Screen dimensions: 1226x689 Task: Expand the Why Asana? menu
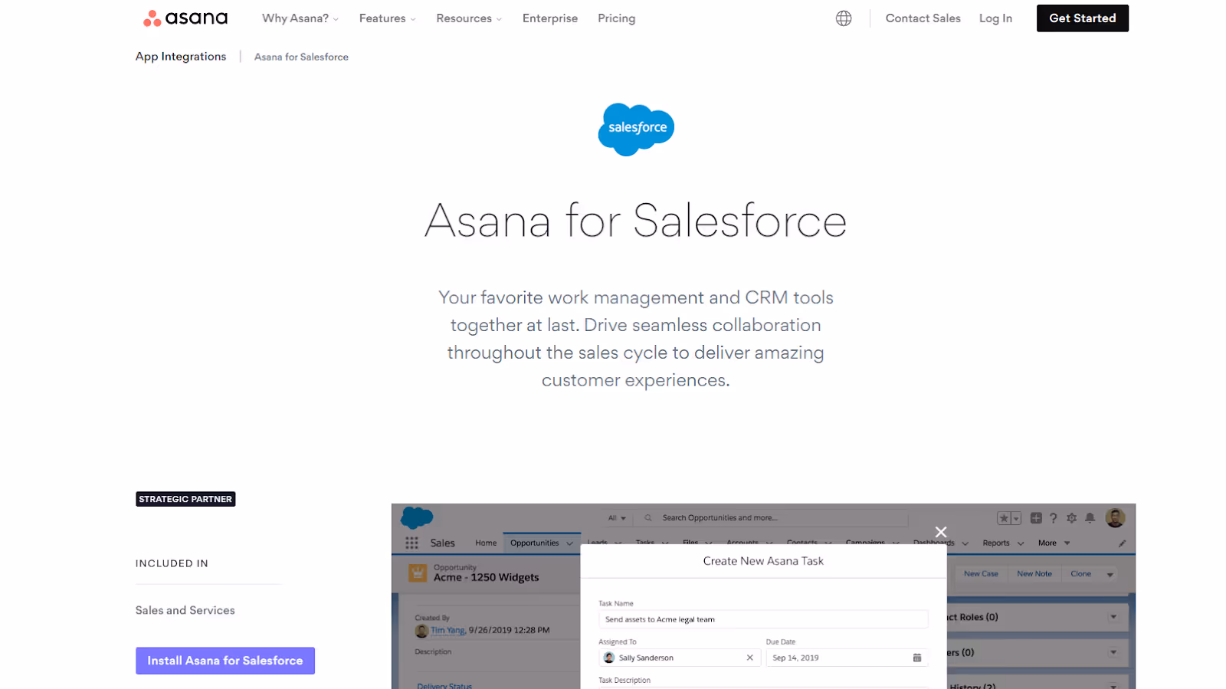[300, 18]
